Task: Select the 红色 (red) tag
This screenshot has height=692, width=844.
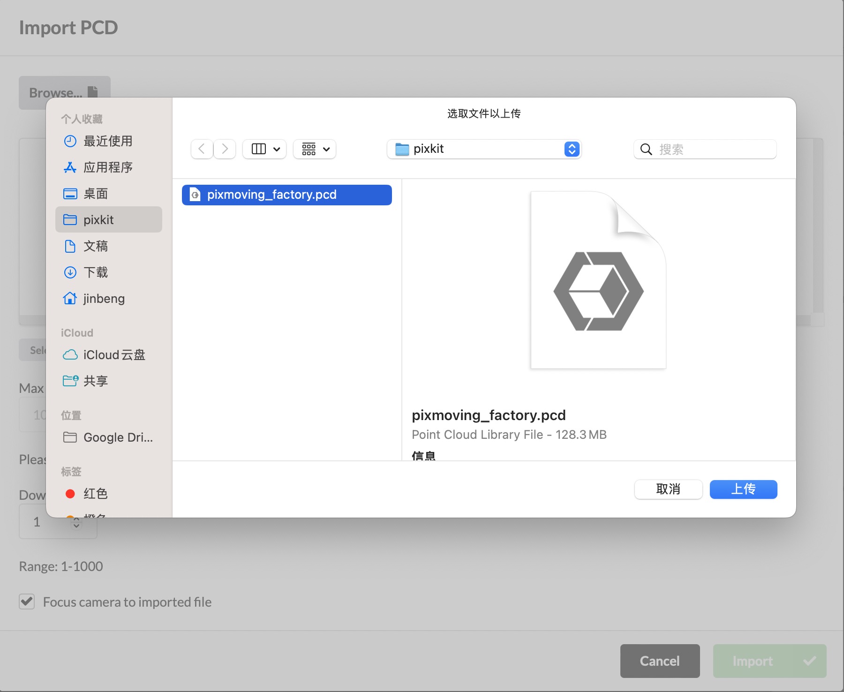Action: click(95, 493)
